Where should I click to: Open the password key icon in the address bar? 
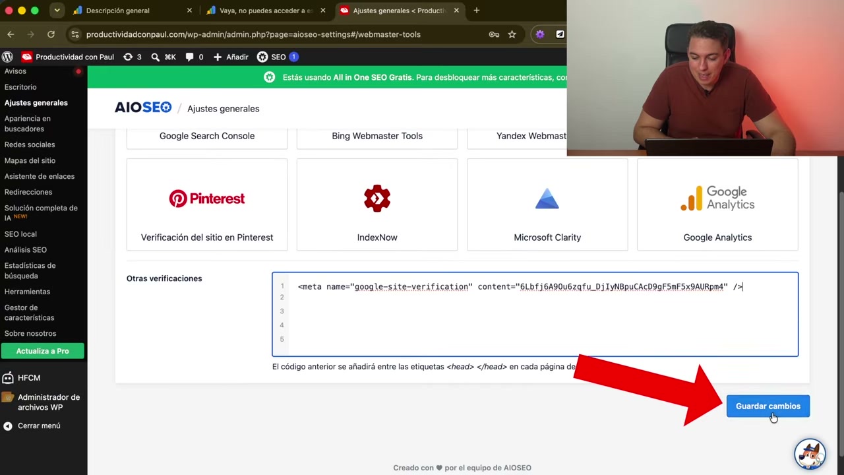[x=494, y=34]
